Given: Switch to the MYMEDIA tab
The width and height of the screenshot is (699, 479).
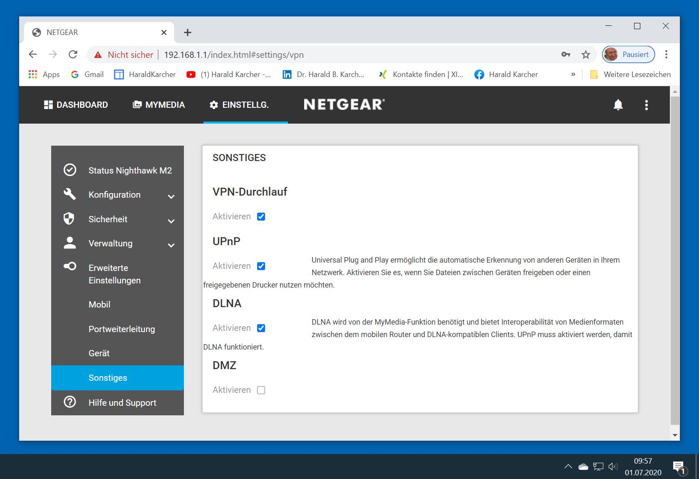Looking at the screenshot, I should click(x=159, y=105).
